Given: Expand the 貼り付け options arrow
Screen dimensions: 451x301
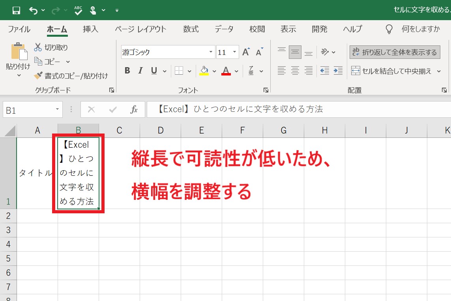Looking at the screenshot, I should point(19,75).
